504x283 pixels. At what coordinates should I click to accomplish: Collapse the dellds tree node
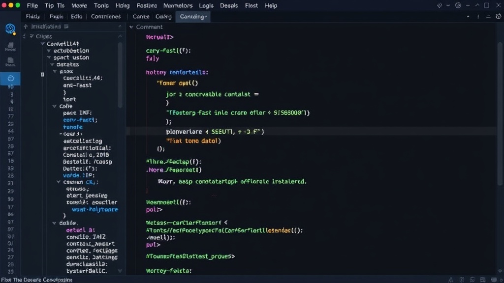click(54, 223)
